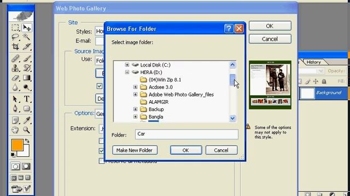Expand the Backup folder

pyautogui.click(x=136, y=109)
